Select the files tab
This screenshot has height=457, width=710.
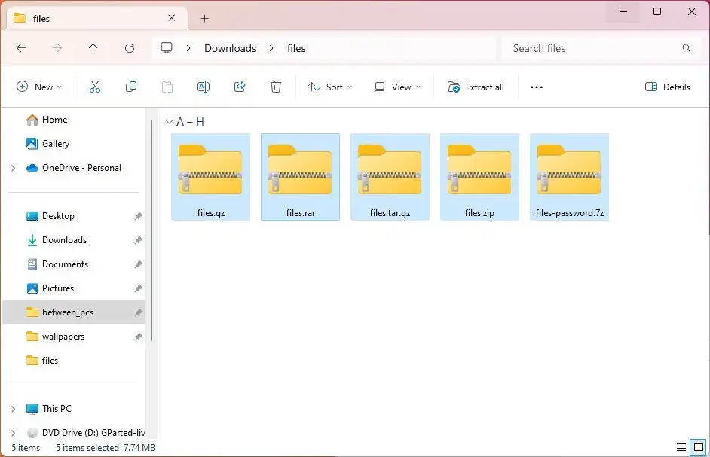(90, 17)
